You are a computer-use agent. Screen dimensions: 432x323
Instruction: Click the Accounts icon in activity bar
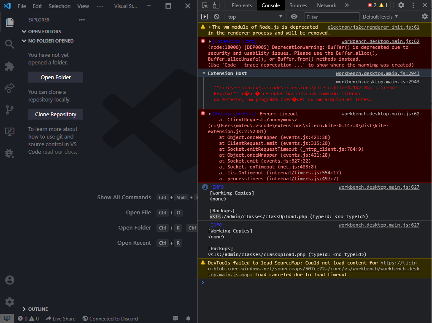(9, 280)
